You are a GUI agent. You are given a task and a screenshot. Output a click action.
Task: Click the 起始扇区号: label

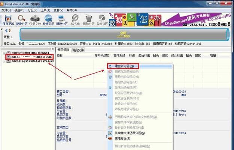coord(64,140)
